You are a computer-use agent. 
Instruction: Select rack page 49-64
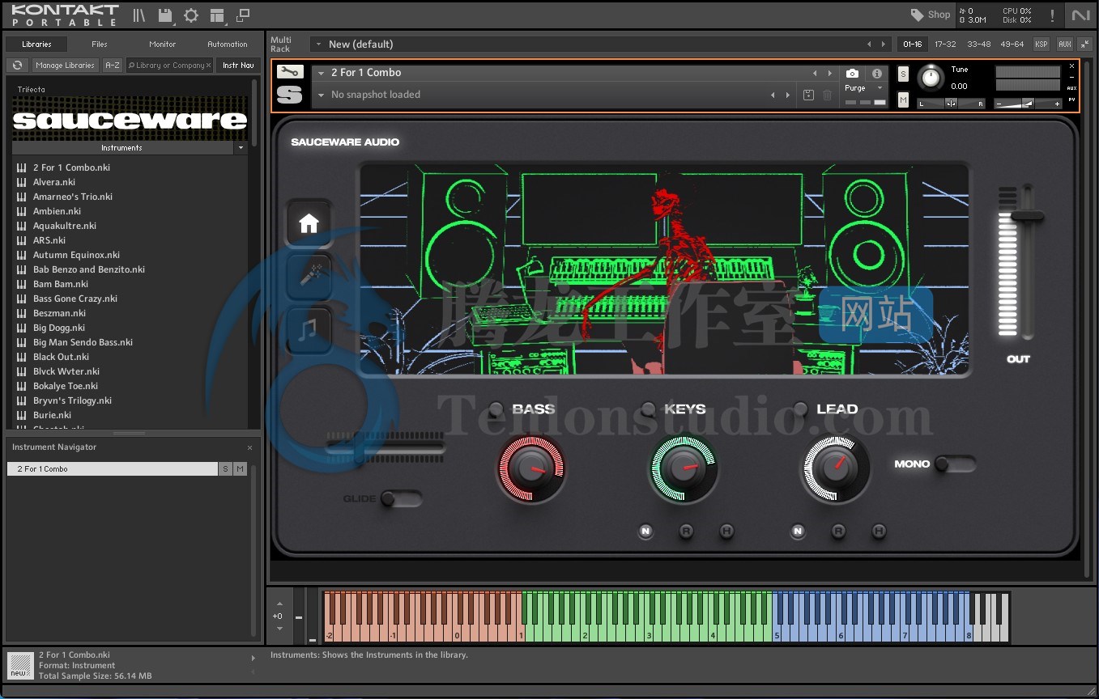(1012, 44)
